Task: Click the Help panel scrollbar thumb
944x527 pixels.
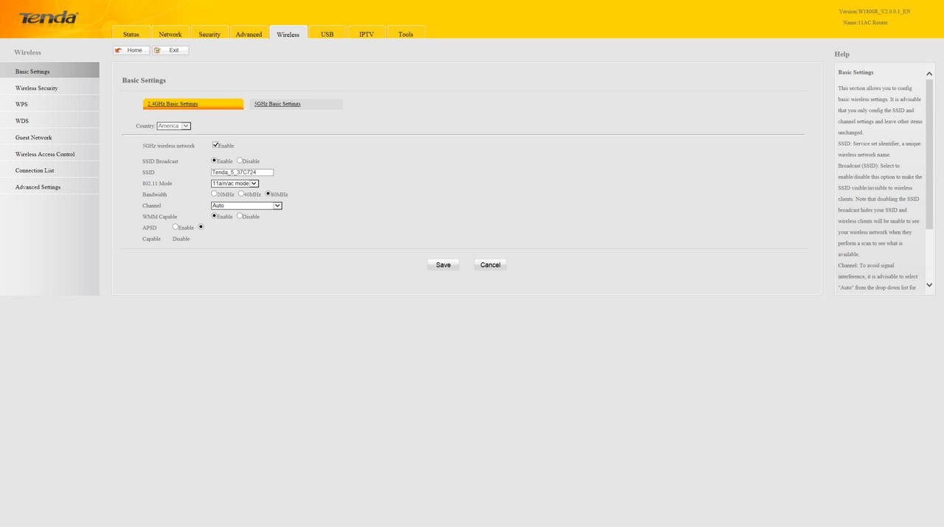Action: (929, 154)
